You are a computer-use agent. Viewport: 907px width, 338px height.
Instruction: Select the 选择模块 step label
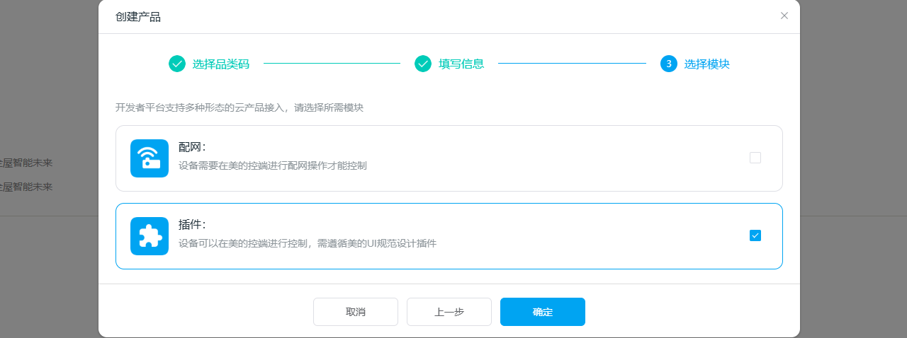pyautogui.click(x=706, y=64)
